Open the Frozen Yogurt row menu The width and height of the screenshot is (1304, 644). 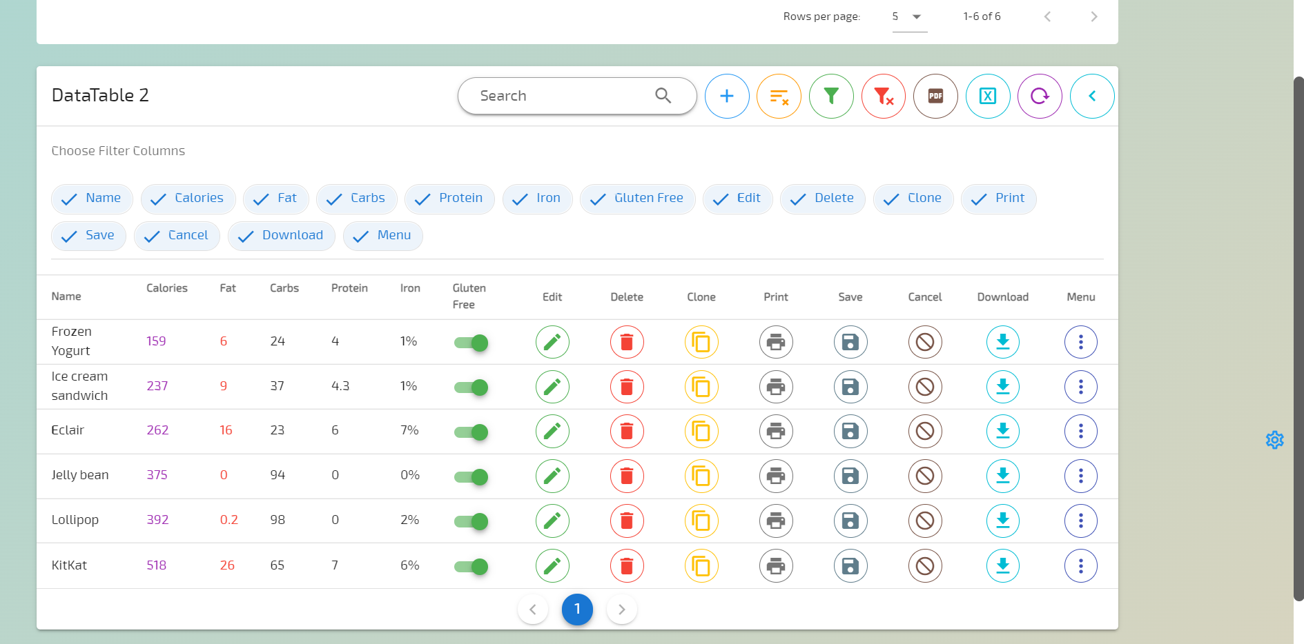[x=1081, y=342]
